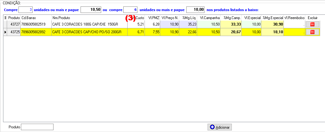
Task: Edit the price field showing 10,50
Action: pyautogui.click(x=91, y=10)
